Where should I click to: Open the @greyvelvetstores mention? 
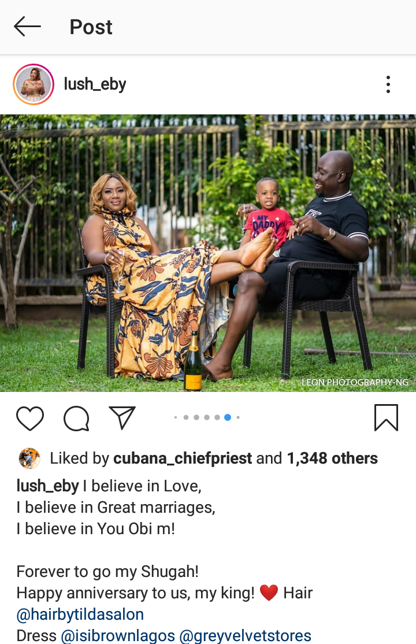245,636
